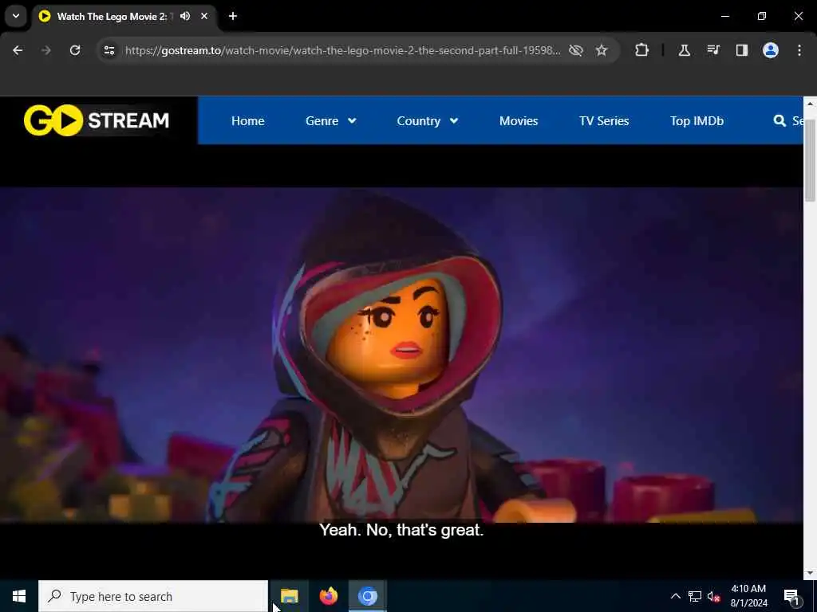Viewport: 817px width, 612px height.
Task: Open the Top IMDb page
Action: tap(697, 121)
